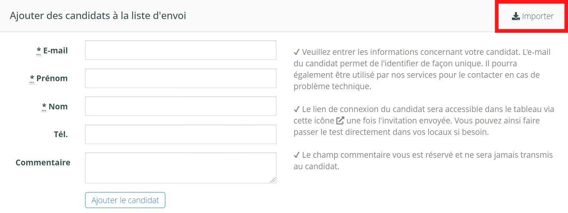The image size is (568, 213).
Task: Click the 'Ajouter des candidats' panel heading
Action: pos(98,16)
